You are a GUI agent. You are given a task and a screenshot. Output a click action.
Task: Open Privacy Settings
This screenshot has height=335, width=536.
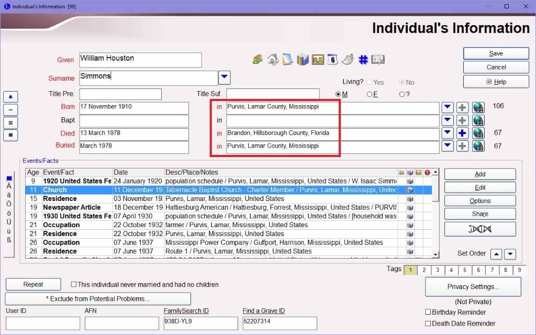coord(473,287)
